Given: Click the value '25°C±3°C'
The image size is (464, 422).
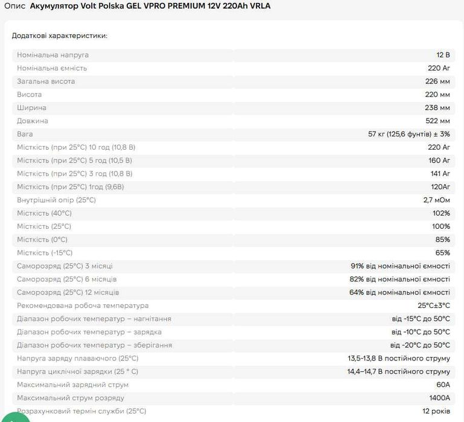Looking at the screenshot, I should tap(434, 305).
